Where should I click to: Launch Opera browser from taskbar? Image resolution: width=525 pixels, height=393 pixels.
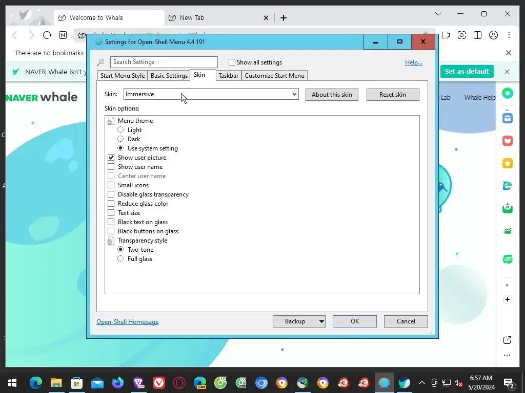[179, 383]
